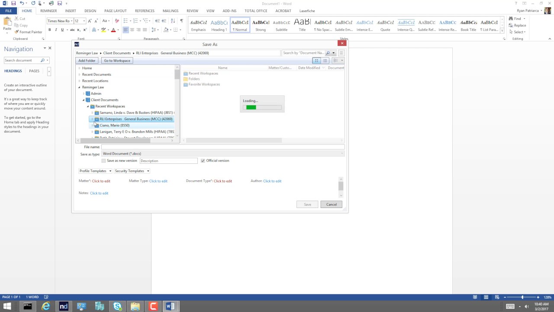
Task: Click the Format Painter tool
Action: [x=28, y=32]
